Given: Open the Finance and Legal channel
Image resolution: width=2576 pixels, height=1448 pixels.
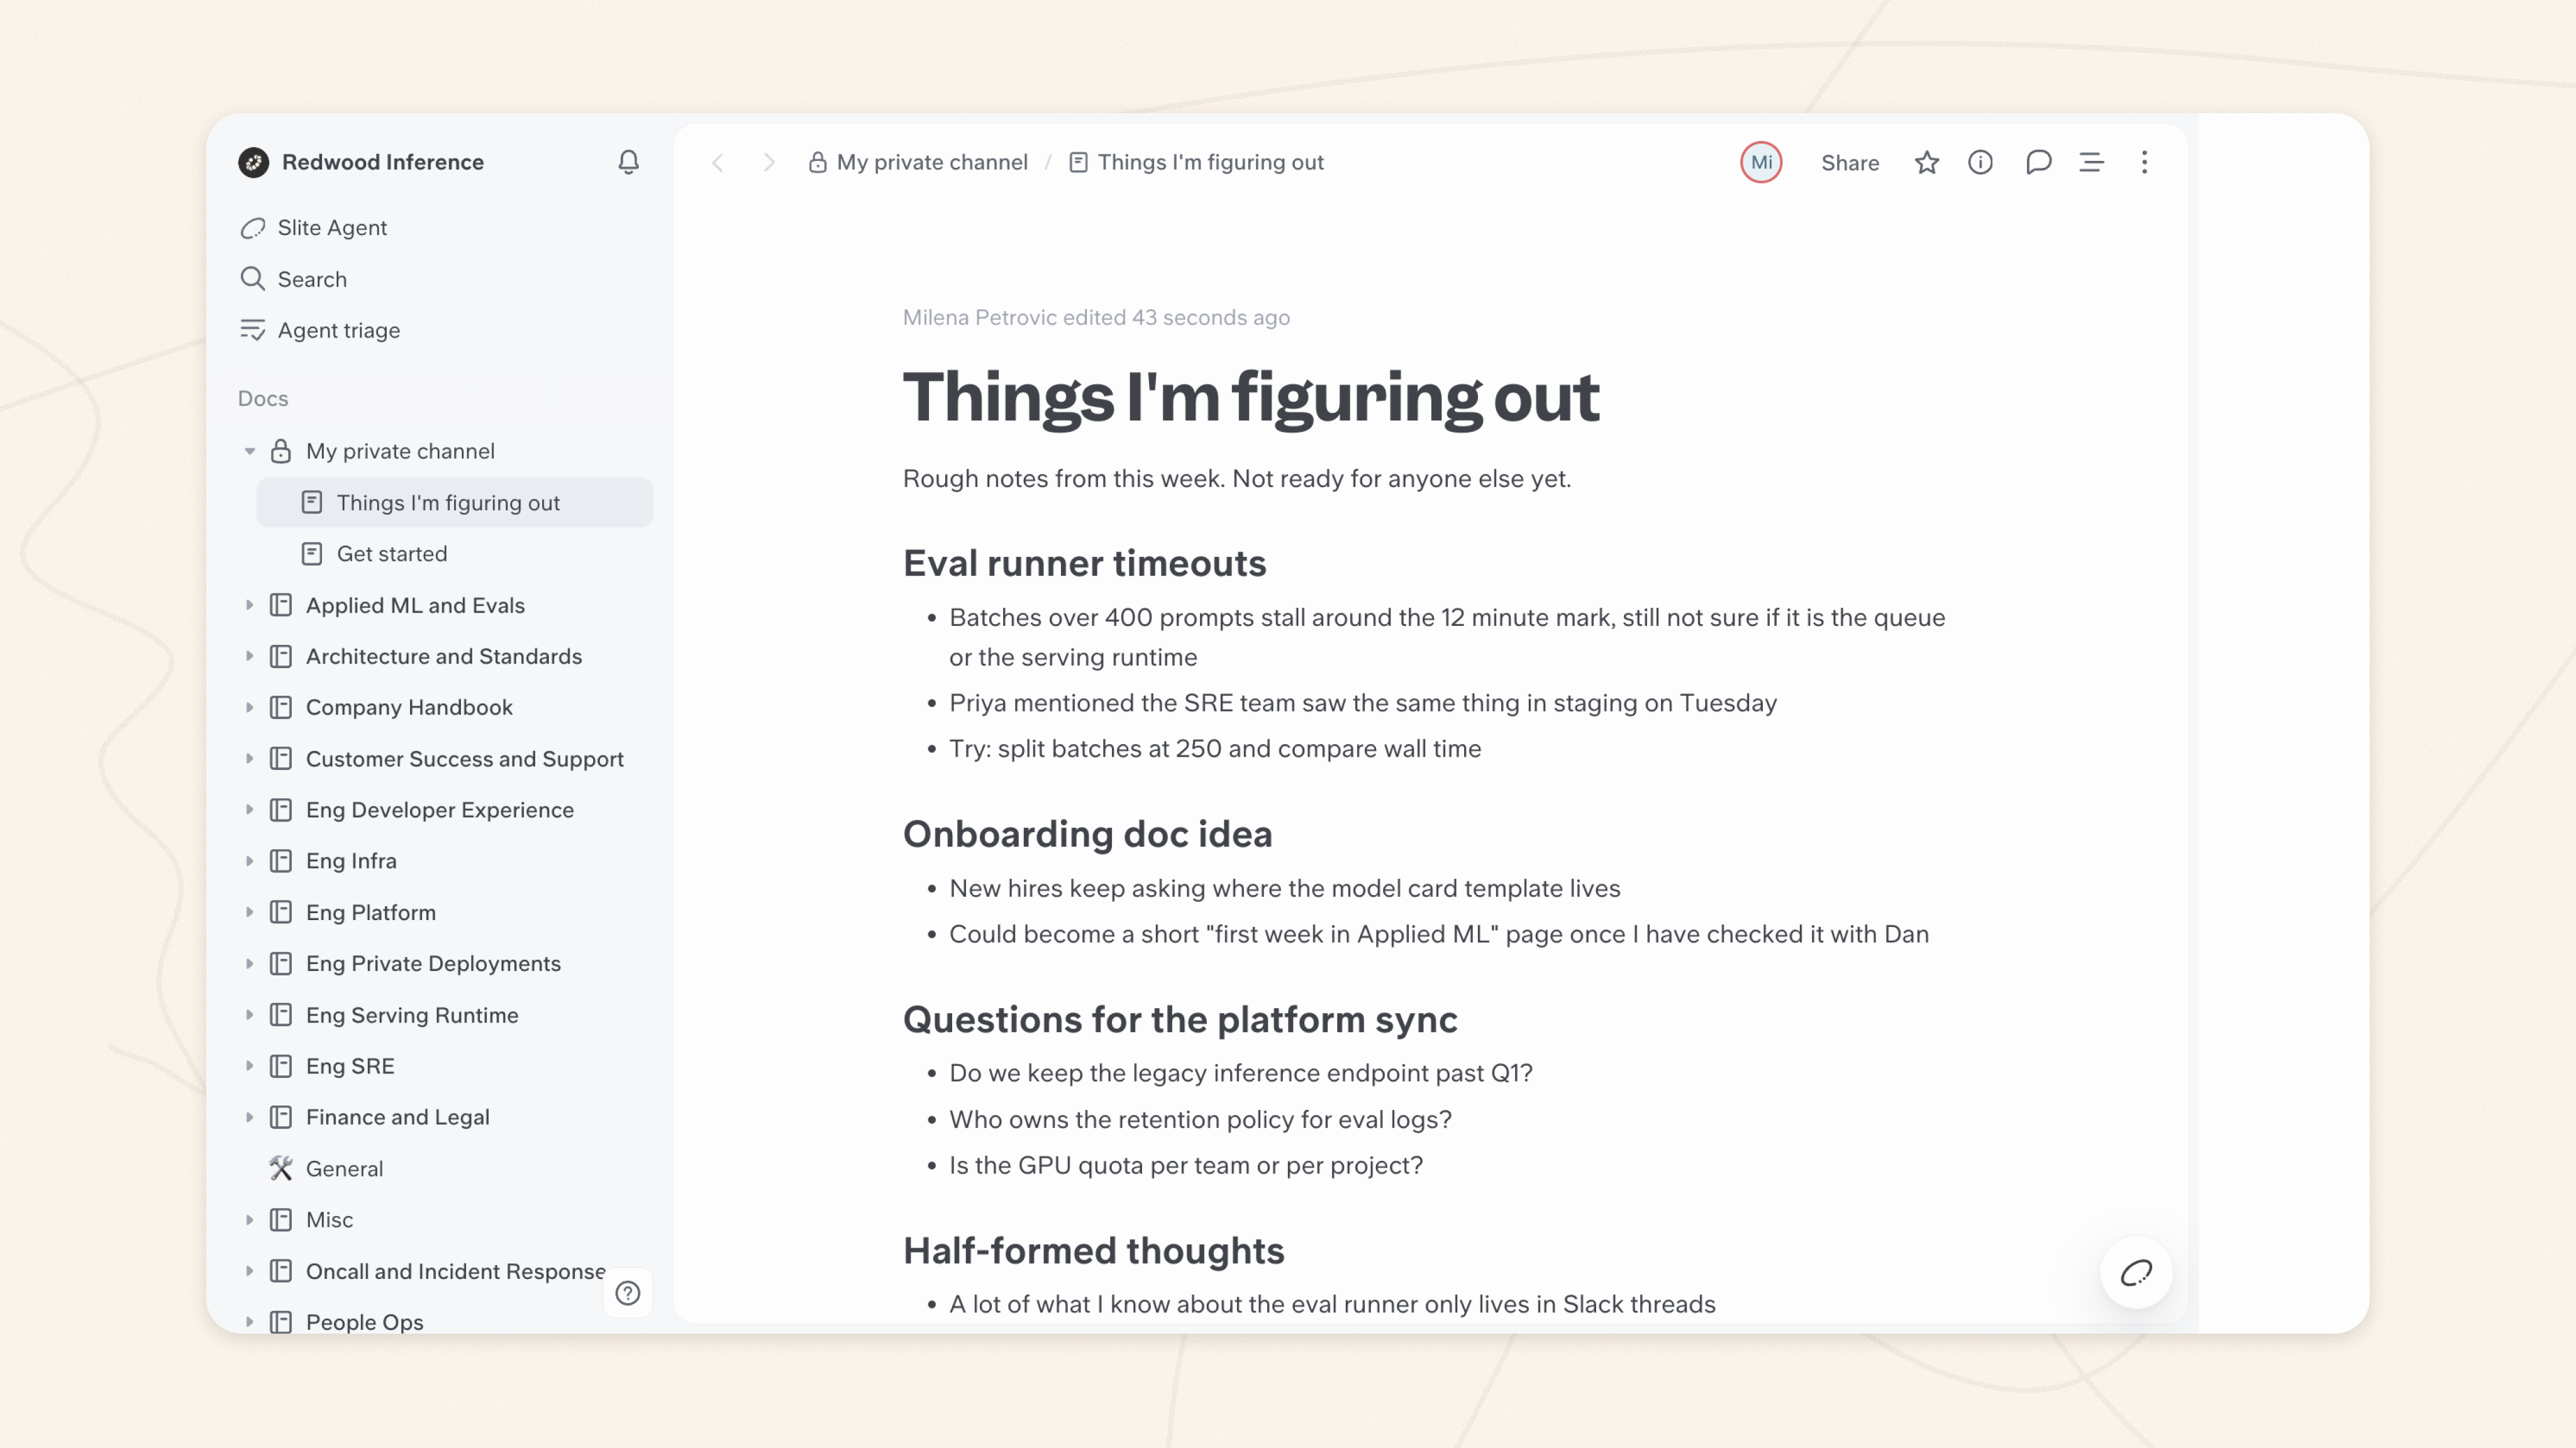Looking at the screenshot, I should pyautogui.click(x=397, y=1116).
